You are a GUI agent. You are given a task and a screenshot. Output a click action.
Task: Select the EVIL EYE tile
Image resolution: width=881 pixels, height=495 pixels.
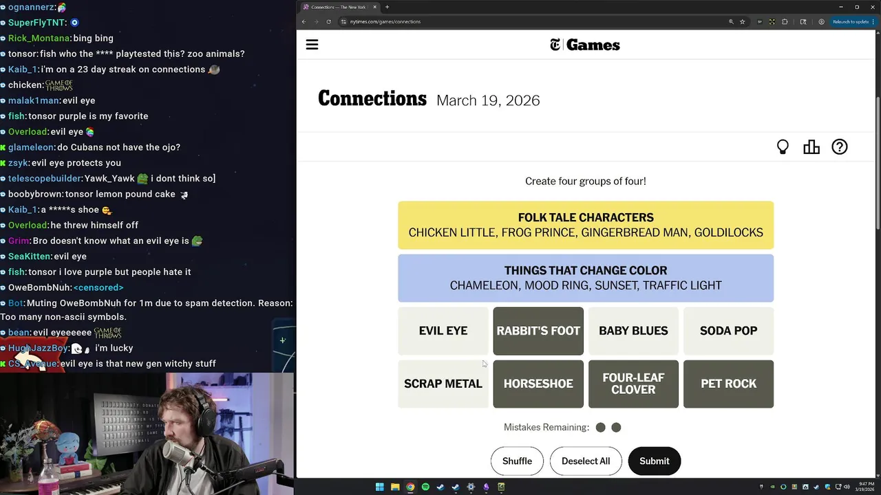tap(443, 331)
